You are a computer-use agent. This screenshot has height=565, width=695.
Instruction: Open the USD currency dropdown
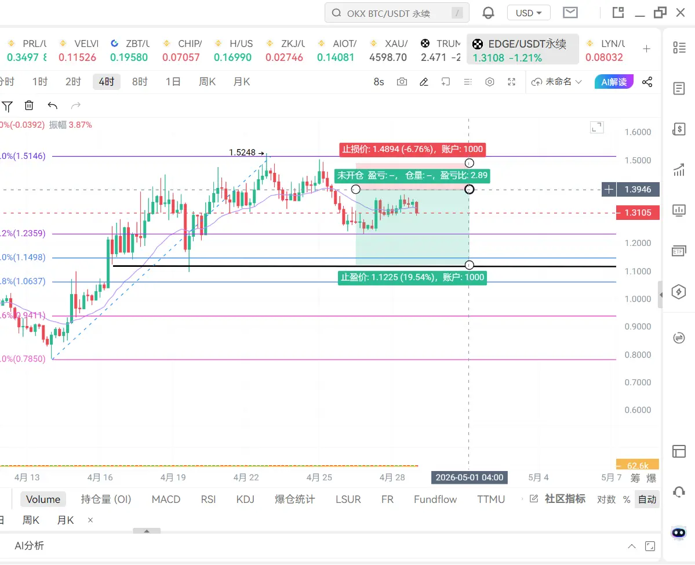coord(528,13)
